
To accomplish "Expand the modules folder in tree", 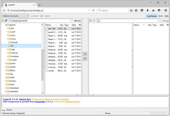I will (8, 57).
